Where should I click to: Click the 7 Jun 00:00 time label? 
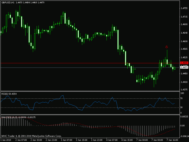[142, 140]
